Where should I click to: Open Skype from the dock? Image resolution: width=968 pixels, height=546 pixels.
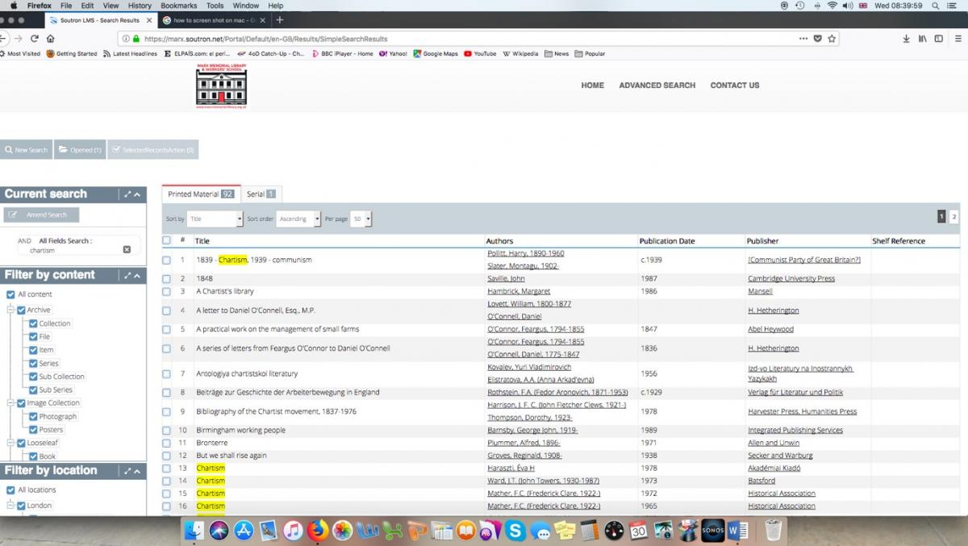coord(516,530)
